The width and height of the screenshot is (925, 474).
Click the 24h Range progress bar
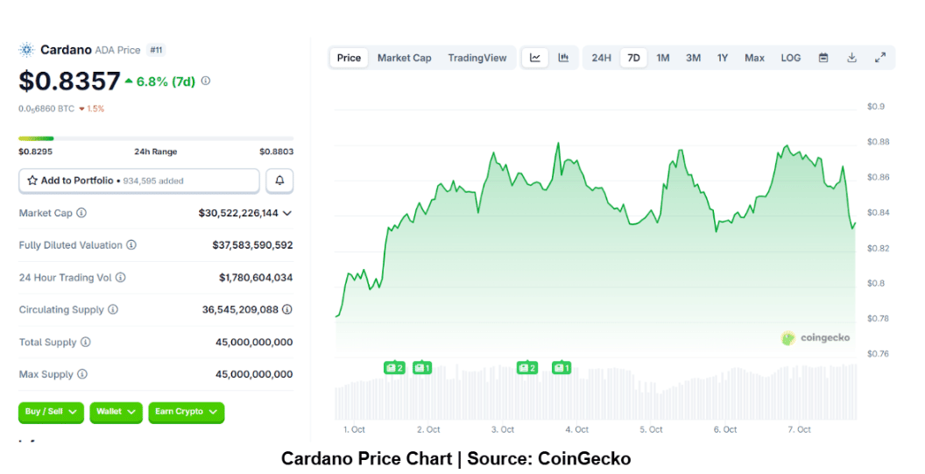tap(156, 138)
